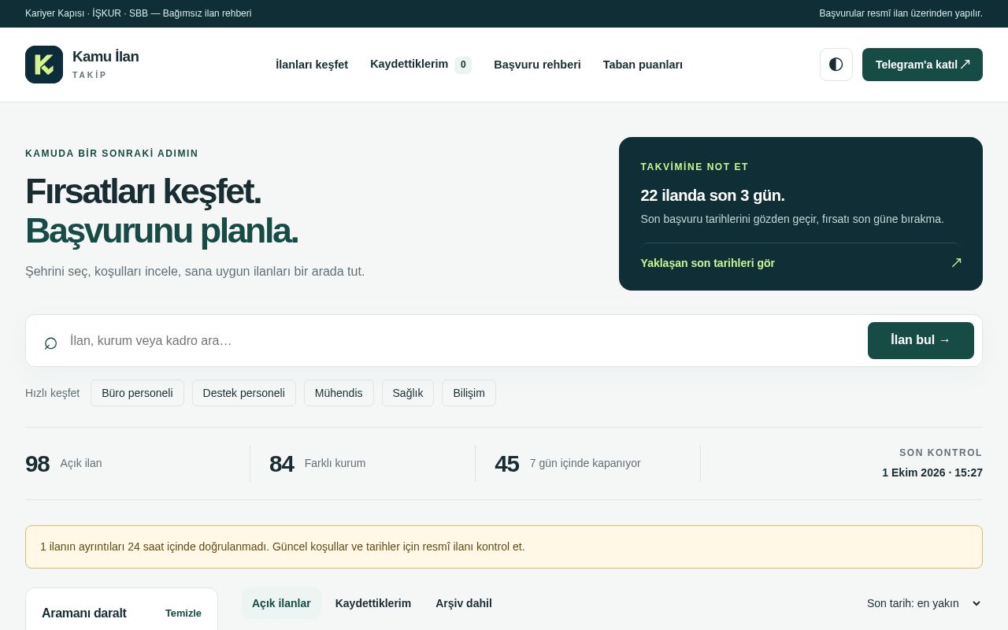
Task: Click the arrow icon in the deadline card
Action: click(956, 263)
